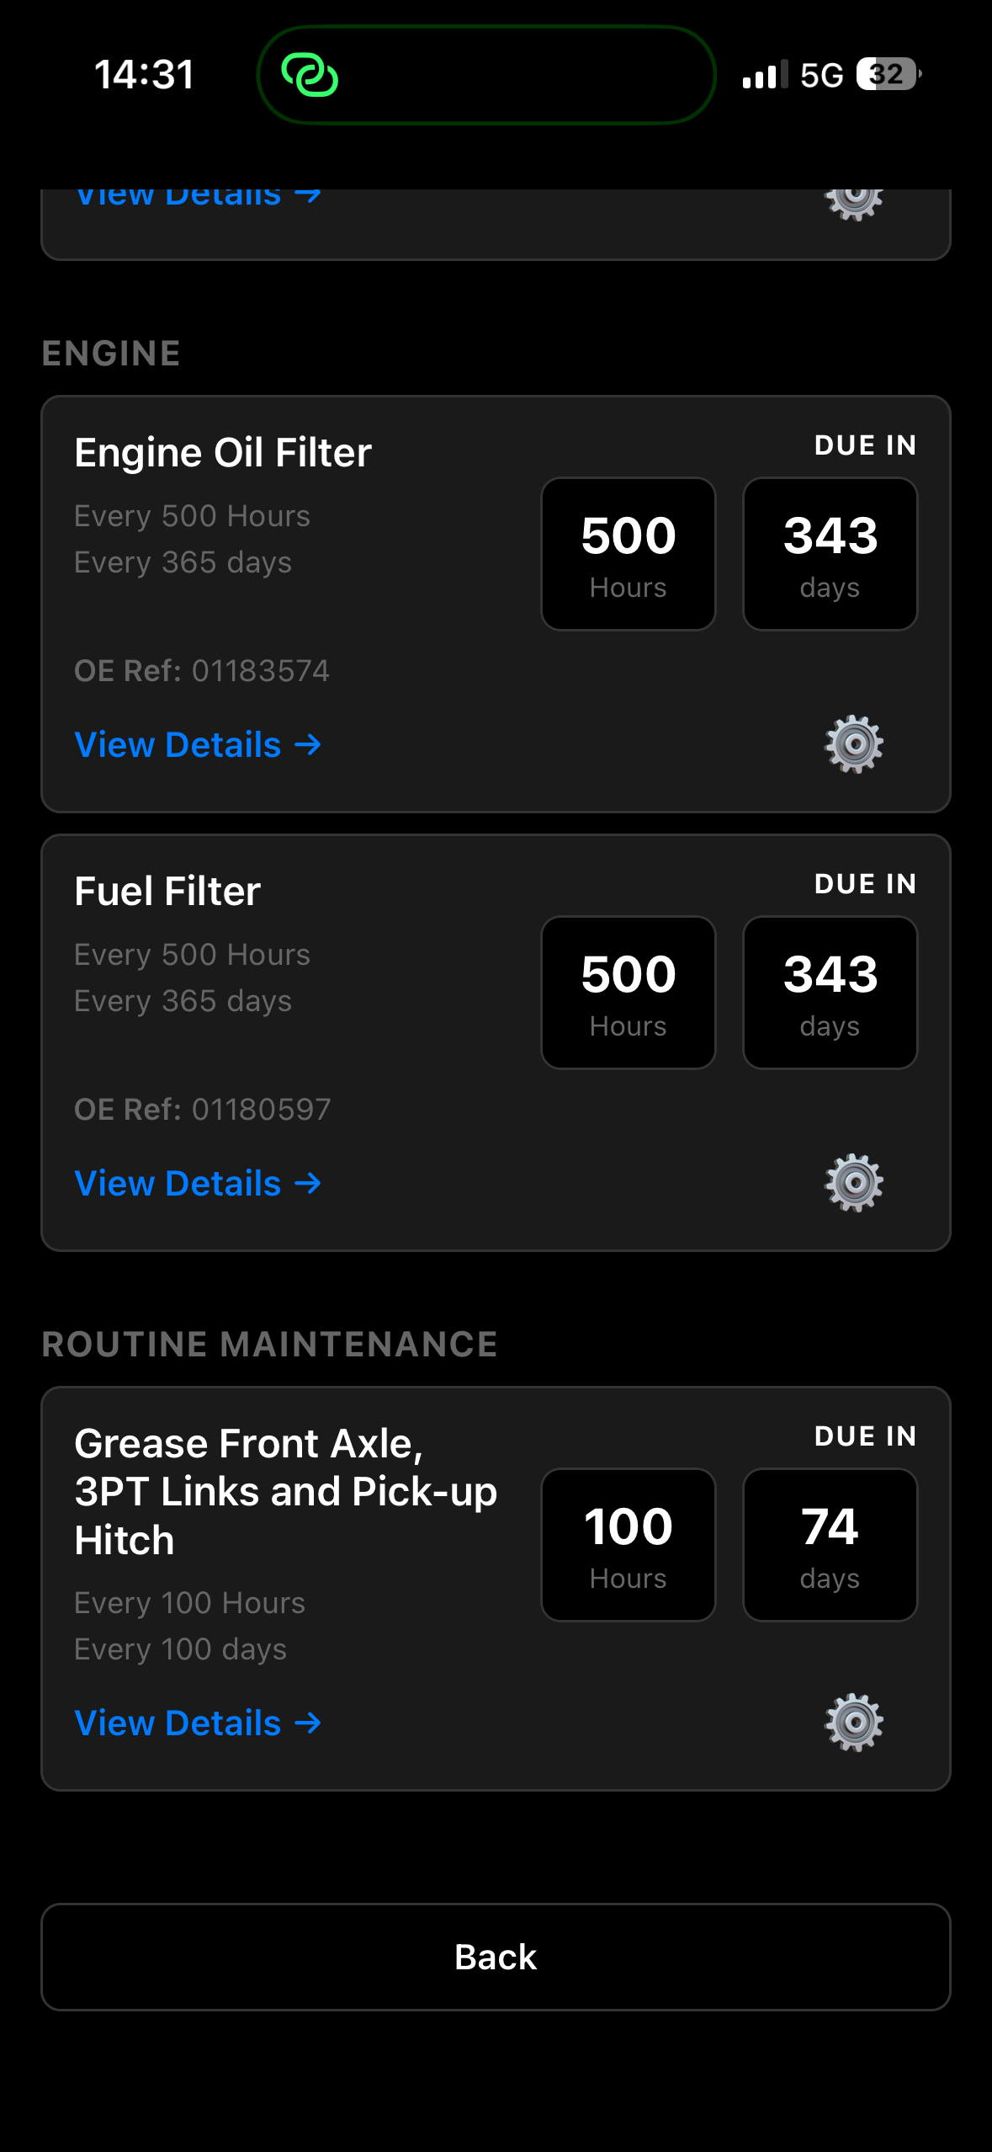992x2152 pixels.
Task: Tap the Engine Oil Filter title
Action: (x=223, y=453)
